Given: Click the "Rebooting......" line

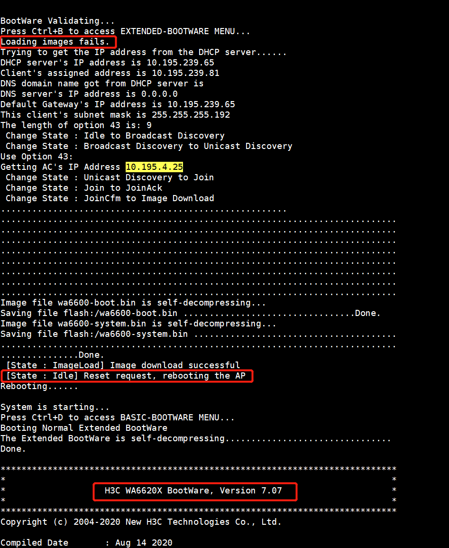Looking at the screenshot, I should coord(39,387).
